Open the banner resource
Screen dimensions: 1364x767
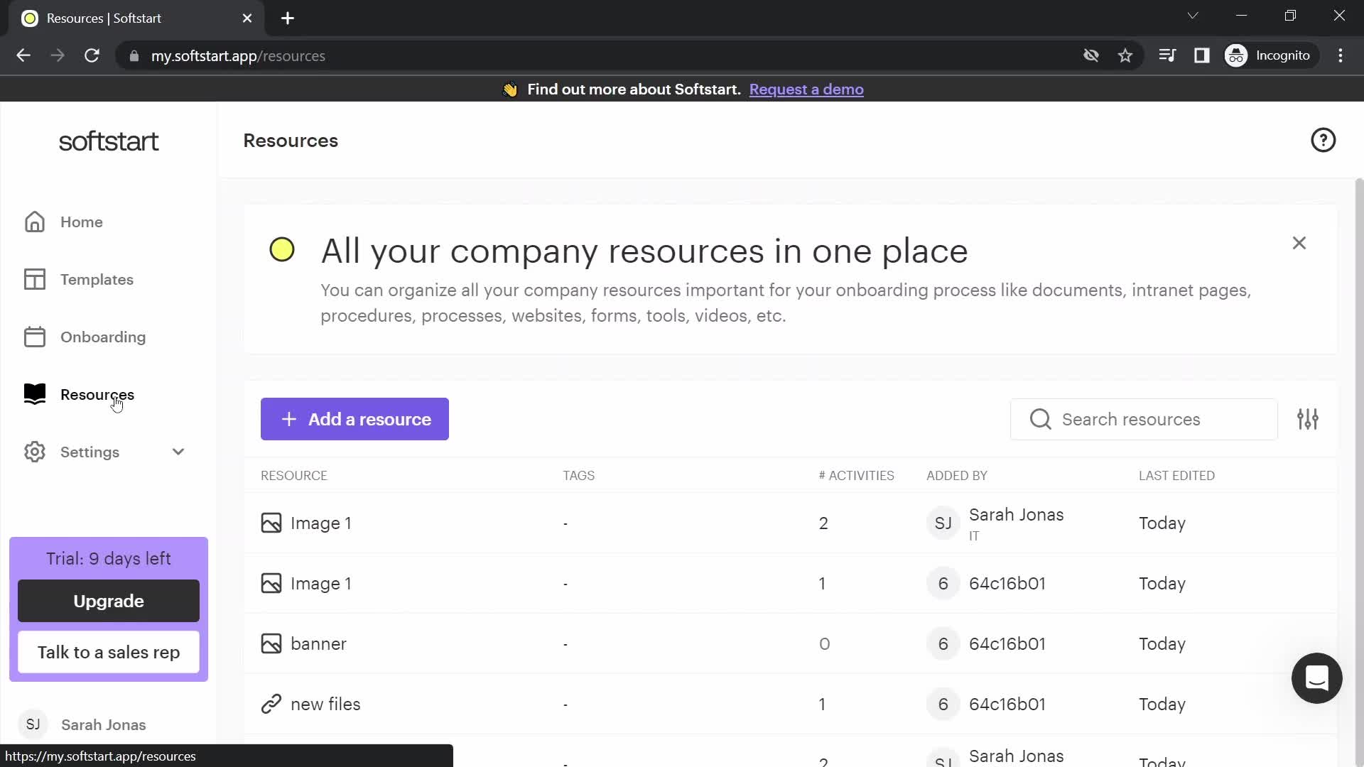pyautogui.click(x=318, y=643)
